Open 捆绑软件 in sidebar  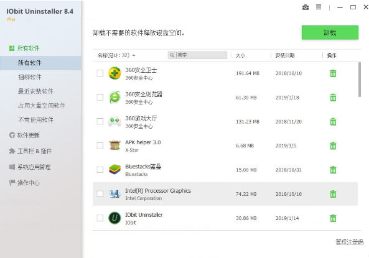pos(30,77)
